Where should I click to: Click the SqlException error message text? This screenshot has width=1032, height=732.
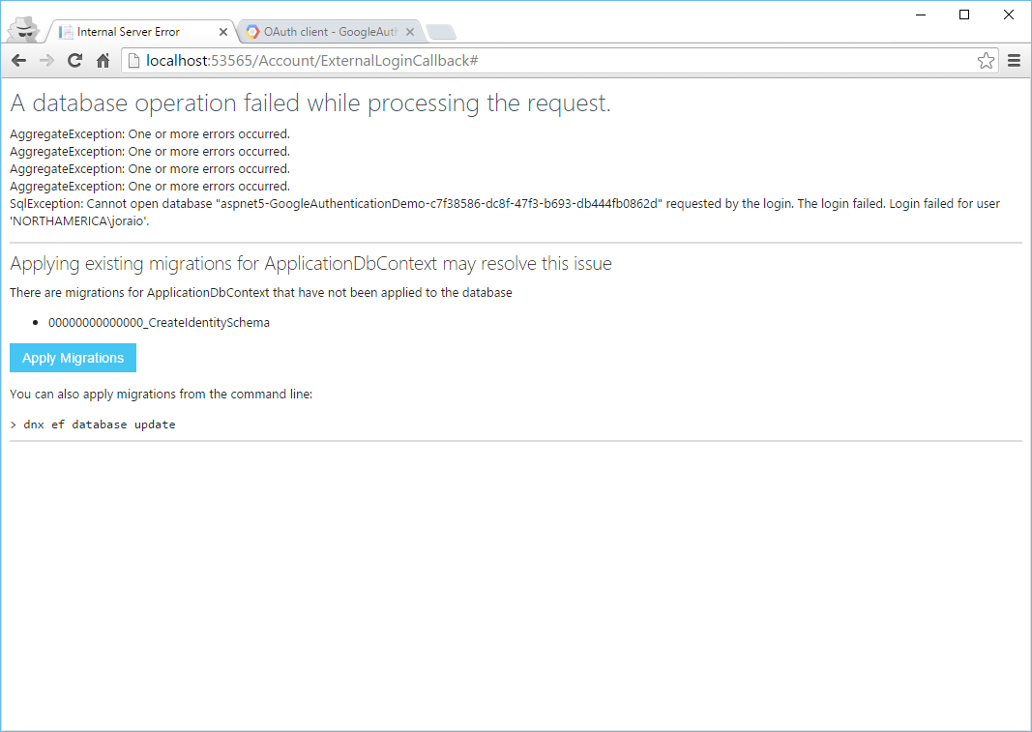(x=505, y=212)
